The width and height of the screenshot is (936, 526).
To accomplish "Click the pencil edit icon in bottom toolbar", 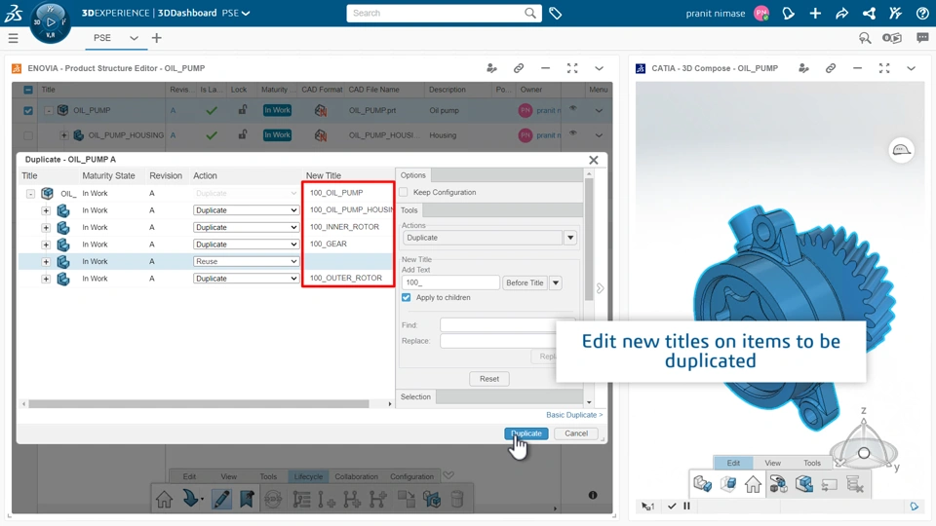I will tap(221, 499).
